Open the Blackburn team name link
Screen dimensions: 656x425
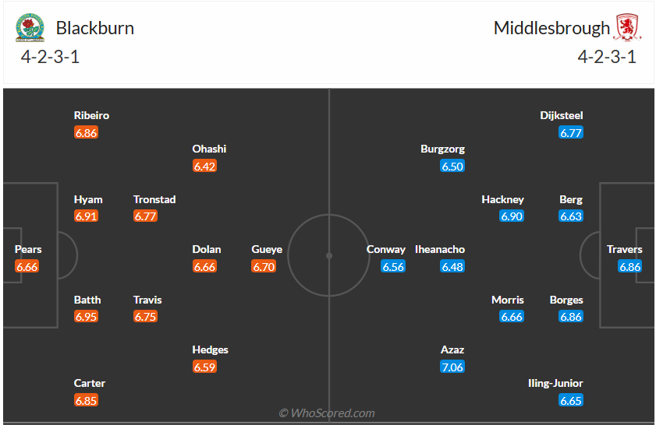pos(95,28)
